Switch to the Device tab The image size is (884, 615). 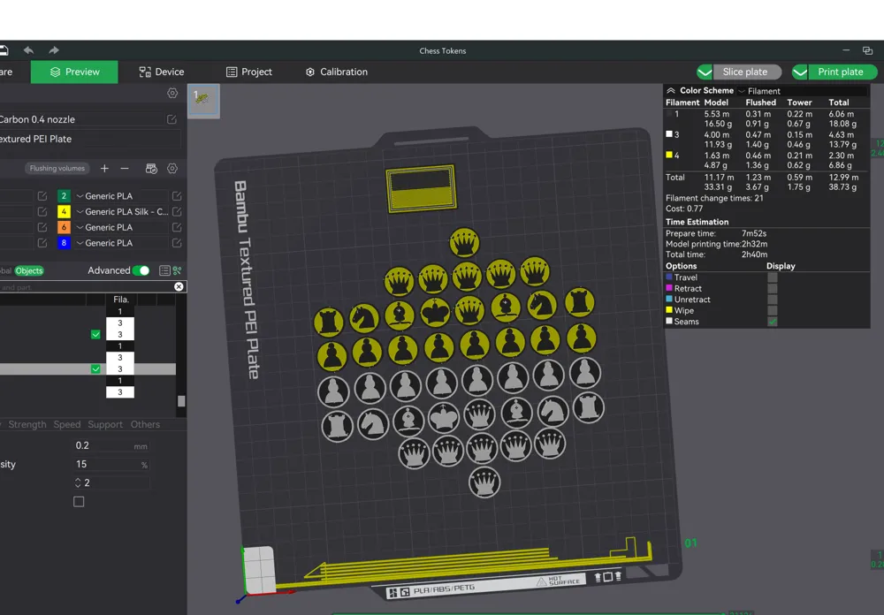(162, 72)
